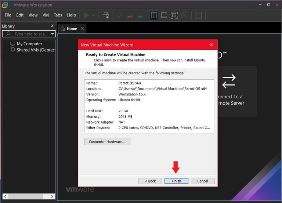This screenshot has width=282, height=203.
Task: Open the Tabs menu
Action: (58, 15)
